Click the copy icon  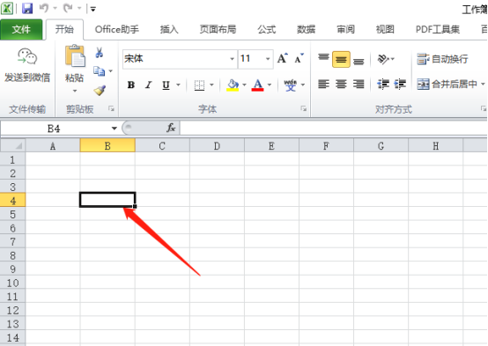(100, 71)
